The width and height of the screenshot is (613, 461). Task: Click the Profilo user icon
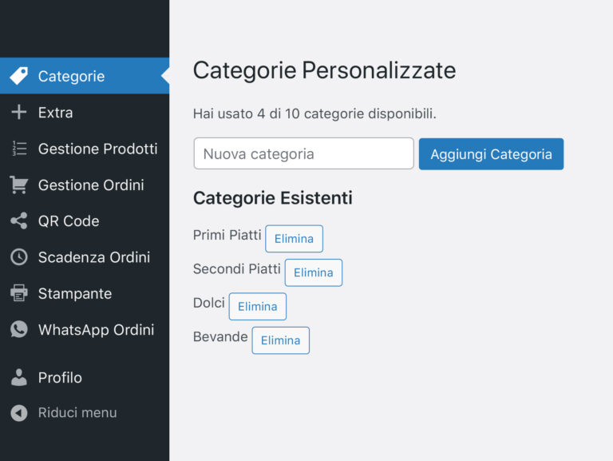[19, 377]
